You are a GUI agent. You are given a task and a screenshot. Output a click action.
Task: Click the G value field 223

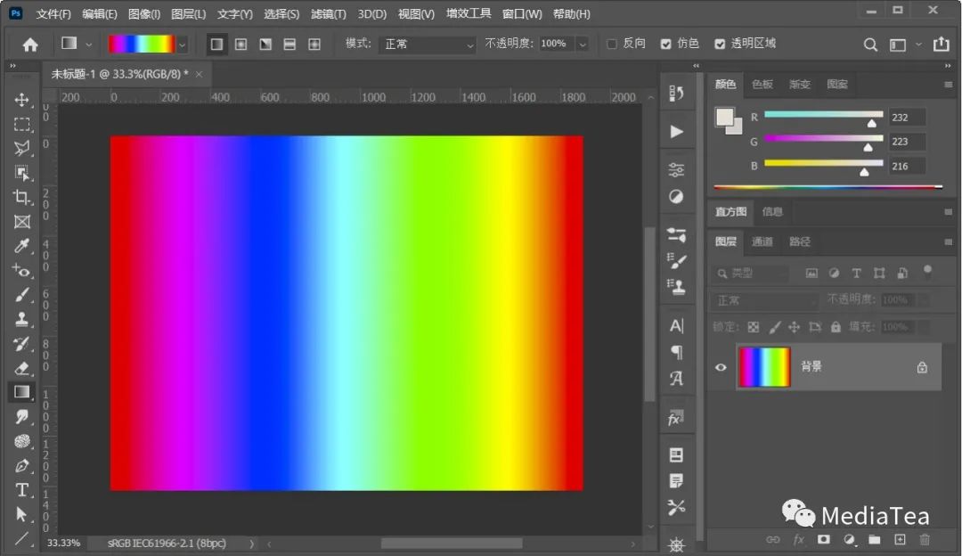pos(906,142)
